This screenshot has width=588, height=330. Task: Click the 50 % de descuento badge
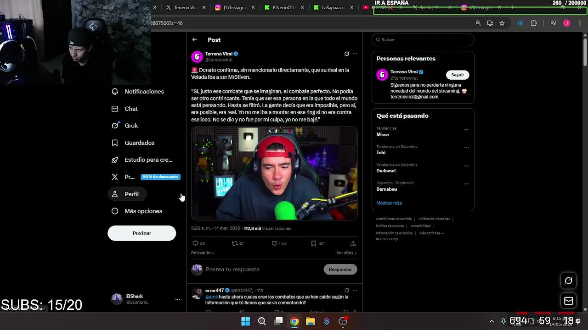(x=160, y=177)
